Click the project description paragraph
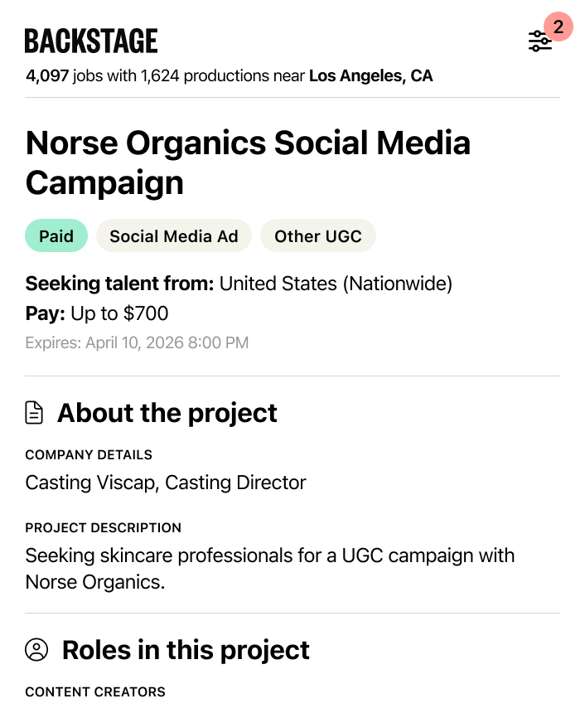 (x=269, y=568)
